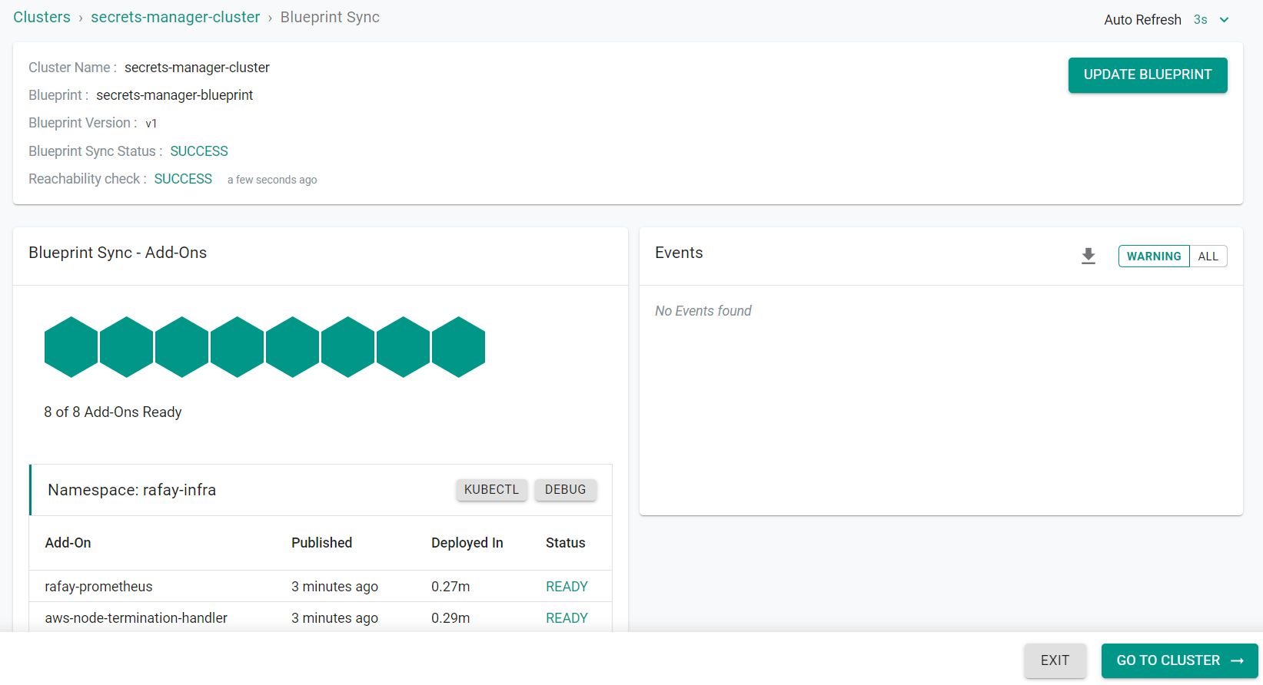
Task: Click the Add-On column header
Action: tap(68, 543)
